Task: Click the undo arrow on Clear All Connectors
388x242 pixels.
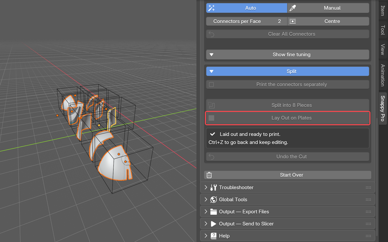Action: pyautogui.click(x=211, y=34)
